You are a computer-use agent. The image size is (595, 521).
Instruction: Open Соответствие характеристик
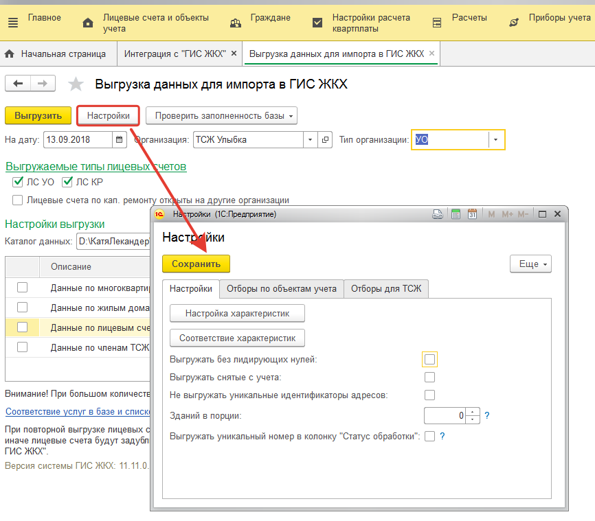coord(237,338)
